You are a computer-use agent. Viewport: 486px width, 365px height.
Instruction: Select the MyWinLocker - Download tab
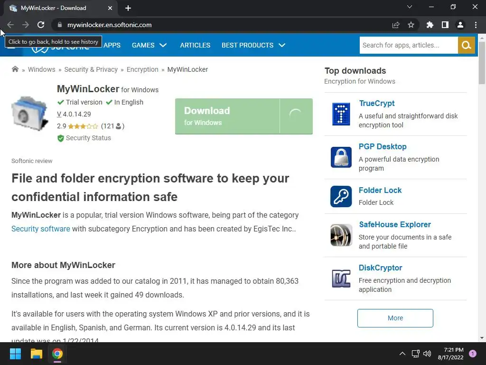pyautogui.click(x=61, y=8)
